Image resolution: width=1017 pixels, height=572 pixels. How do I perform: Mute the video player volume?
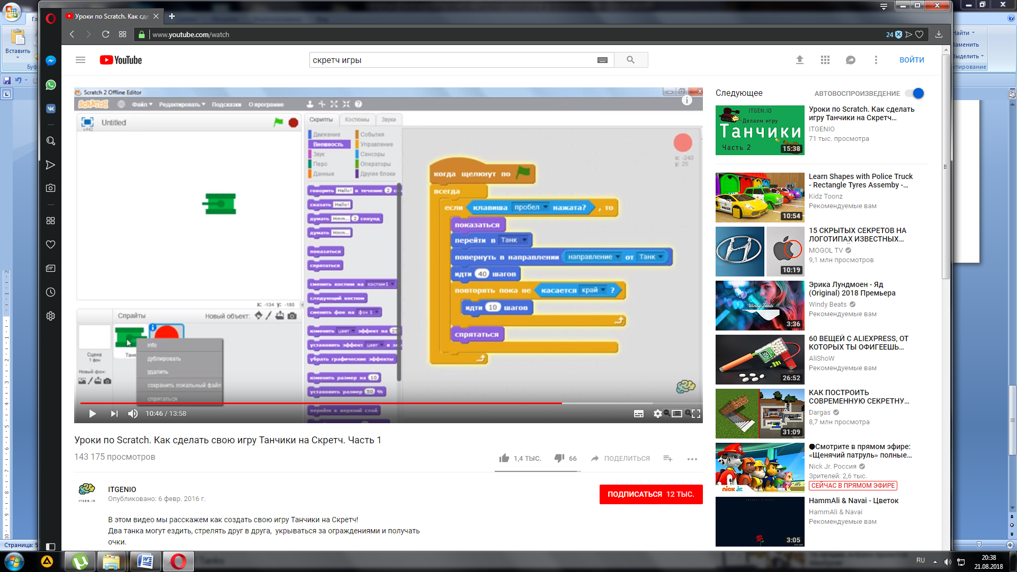pyautogui.click(x=133, y=414)
